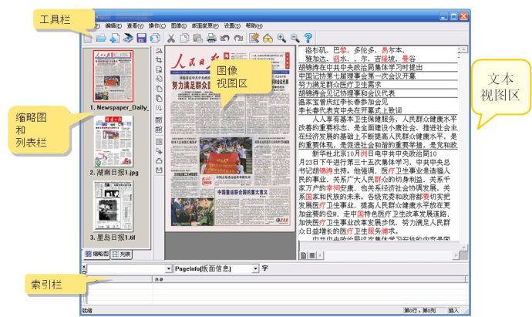Click the Scan image toolbar icon

(128, 37)
